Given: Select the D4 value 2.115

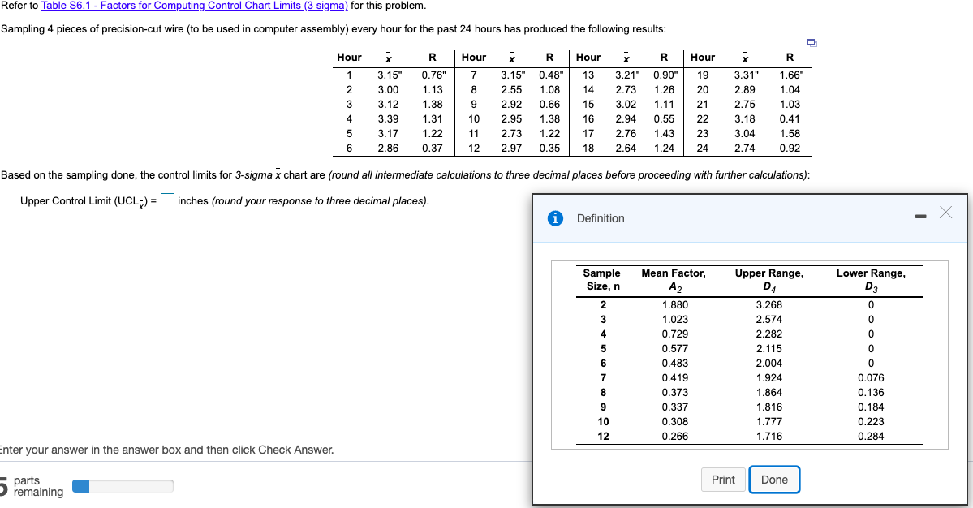Looking at the screenshot, I should tap(768, 349).
